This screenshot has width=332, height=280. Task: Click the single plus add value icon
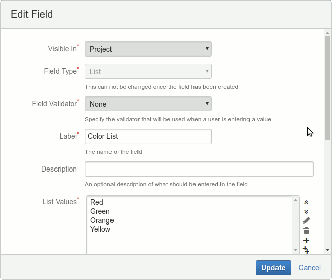pyautogui.click(x=306, y=240)
